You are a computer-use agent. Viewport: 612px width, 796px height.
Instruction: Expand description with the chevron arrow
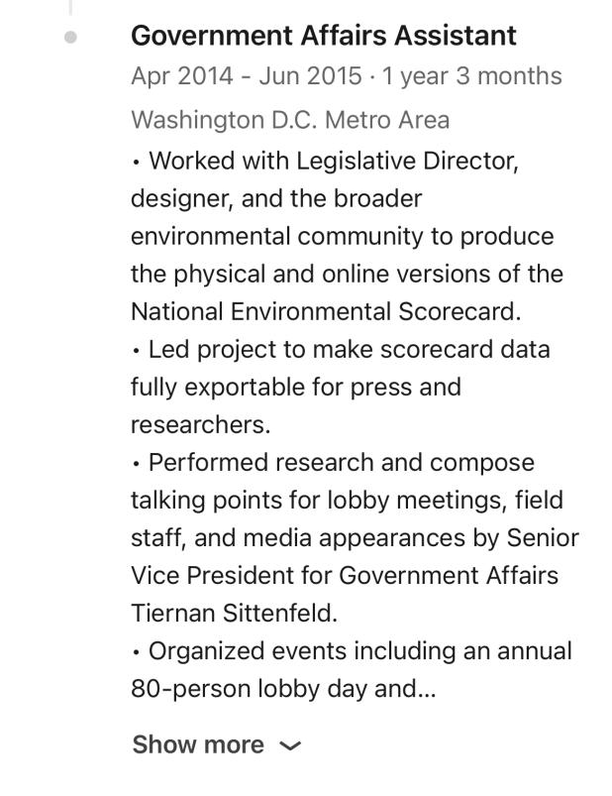(x=290, y=745)
